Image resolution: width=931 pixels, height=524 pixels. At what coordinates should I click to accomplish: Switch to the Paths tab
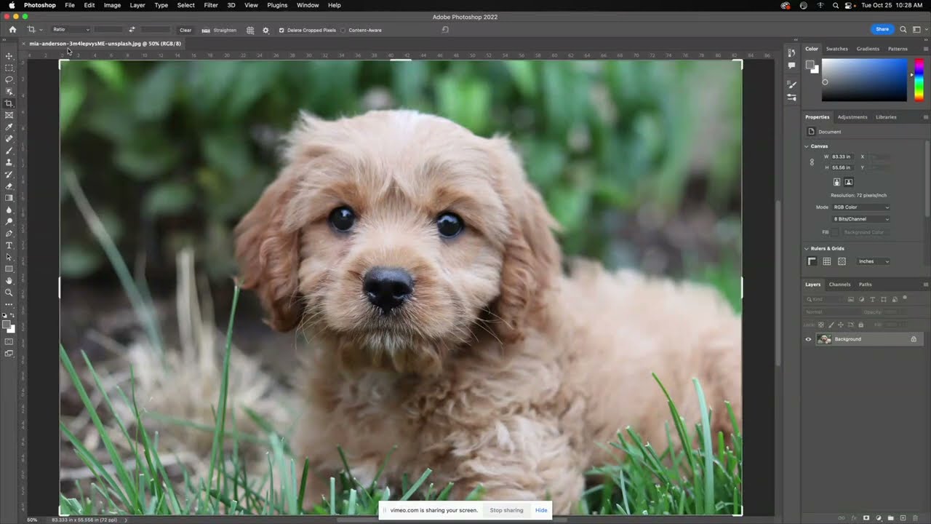865,285
